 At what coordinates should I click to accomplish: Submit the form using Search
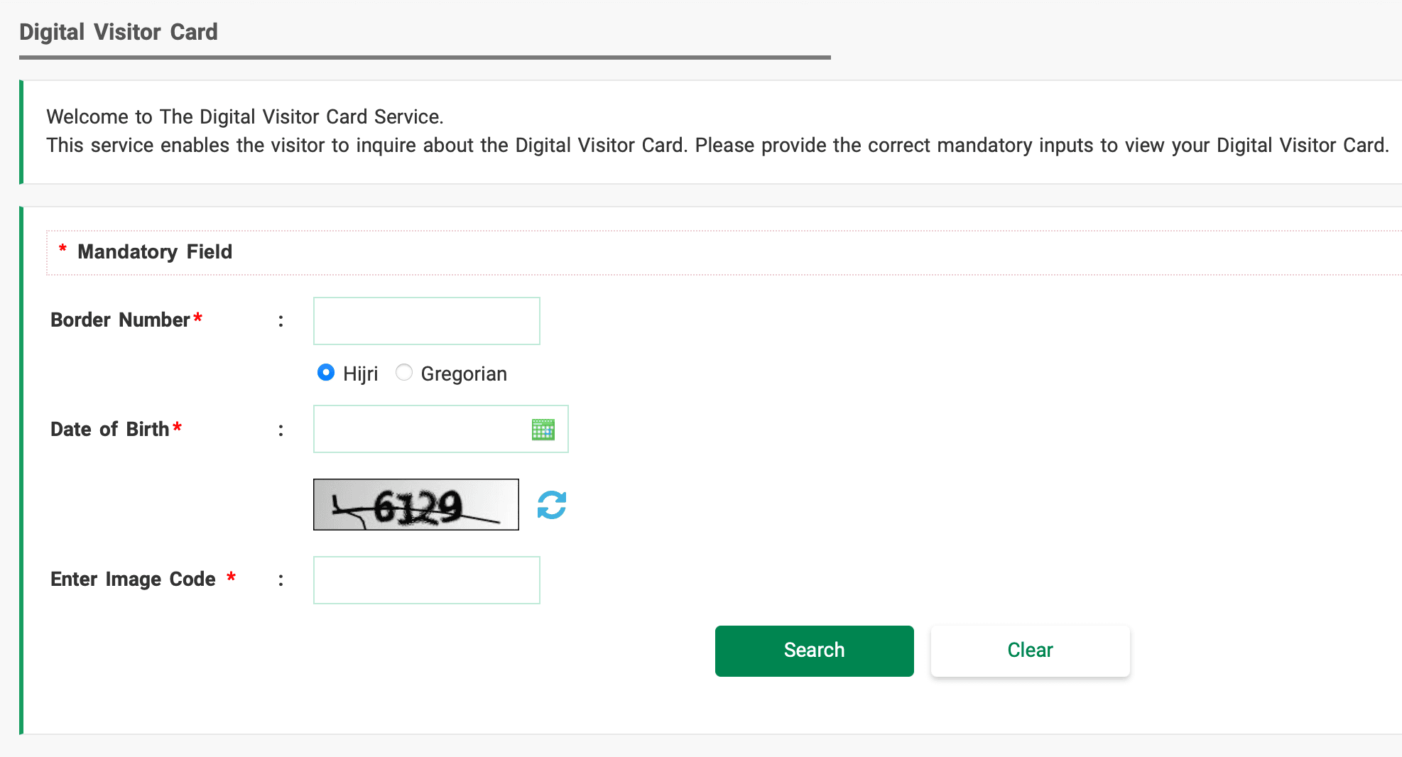point(814,650)
